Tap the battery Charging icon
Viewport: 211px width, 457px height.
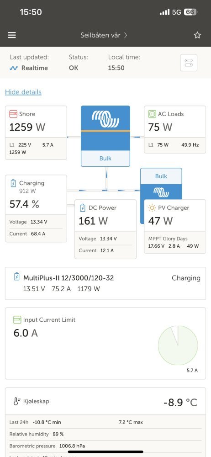pyautogui.click(x=13, y=183)
